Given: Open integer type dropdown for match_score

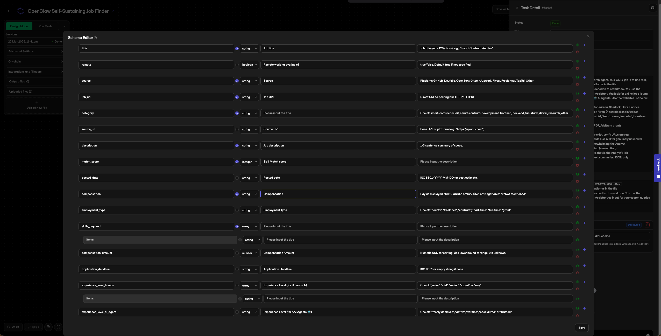Looking at the screenshot, I should [249, 162].
